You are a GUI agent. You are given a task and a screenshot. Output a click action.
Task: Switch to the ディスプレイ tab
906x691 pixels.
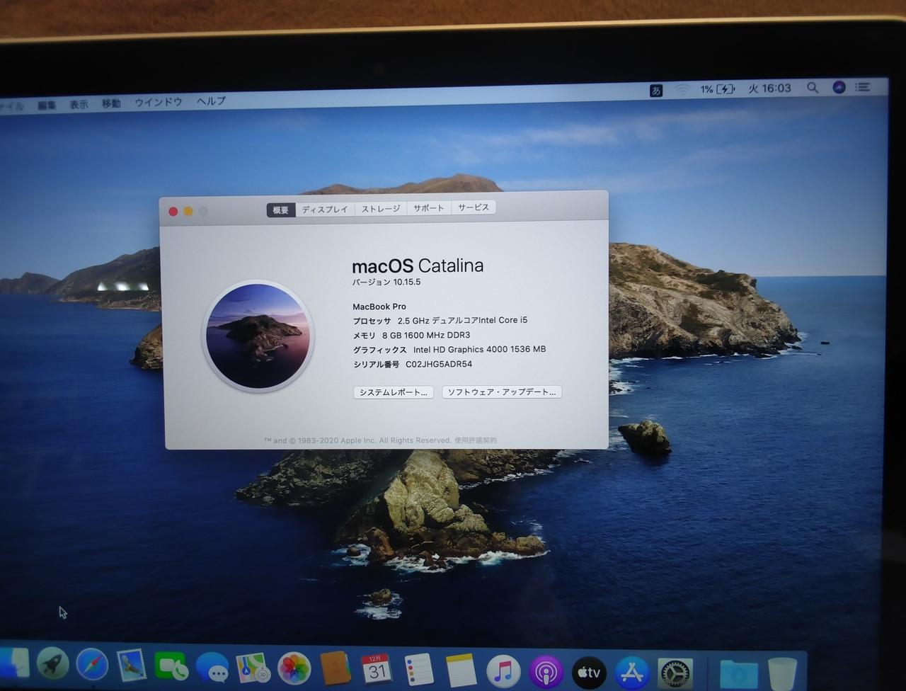[325, 210]
